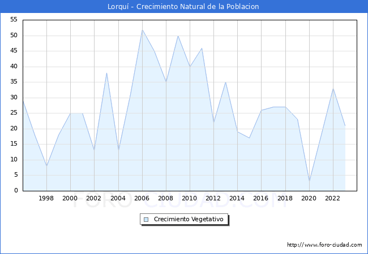Select the 2015 data point at 17
This screenshot has width=368, height=254.
tap(249, 138)
